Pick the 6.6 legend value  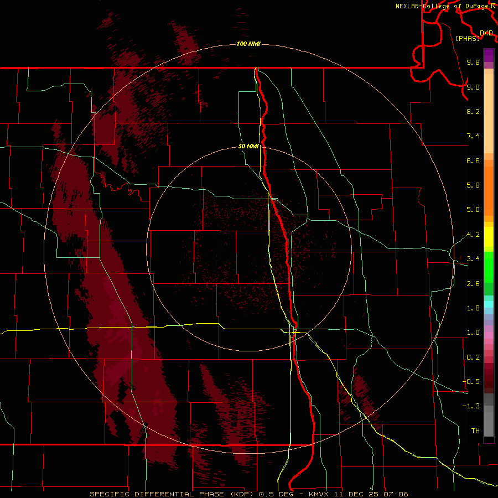(x=473, y=160)
